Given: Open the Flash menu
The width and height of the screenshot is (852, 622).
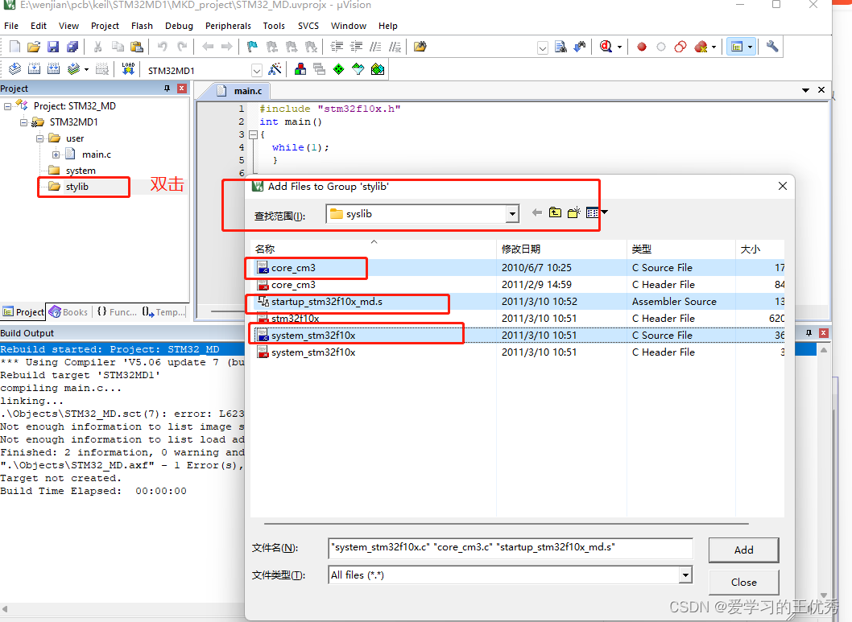Looking at the screenshot, I should (142, 25).
